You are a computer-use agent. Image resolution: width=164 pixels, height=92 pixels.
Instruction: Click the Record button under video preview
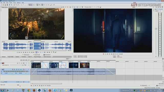(104, 54)
